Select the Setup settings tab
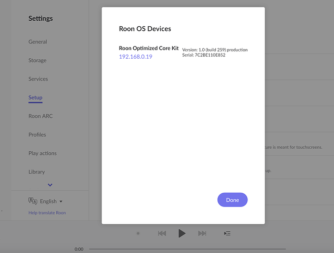The image size is (334, 253). [35, 98]
